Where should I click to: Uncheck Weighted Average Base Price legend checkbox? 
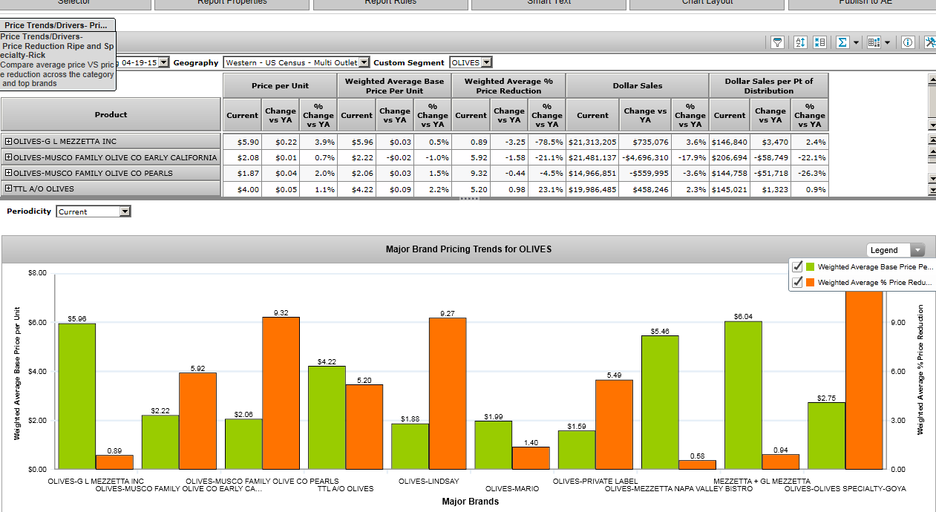point(798,266)
